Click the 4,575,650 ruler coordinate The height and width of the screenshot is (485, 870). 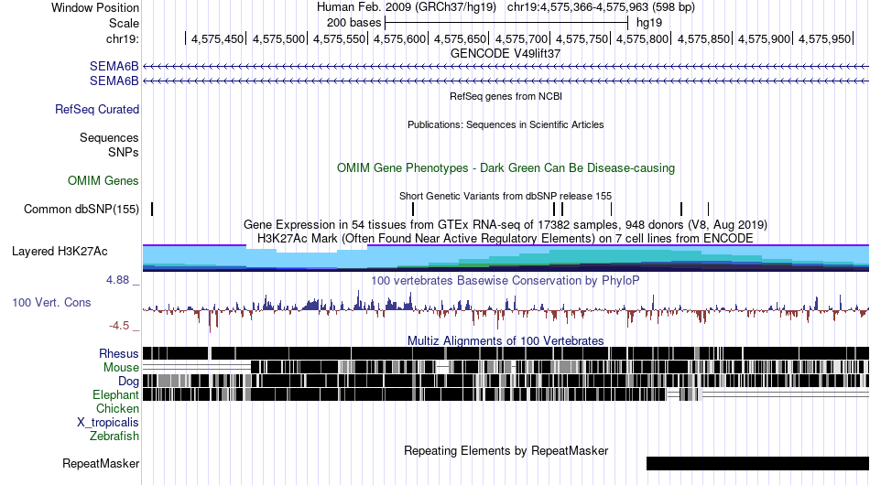(x=460, y=38)
